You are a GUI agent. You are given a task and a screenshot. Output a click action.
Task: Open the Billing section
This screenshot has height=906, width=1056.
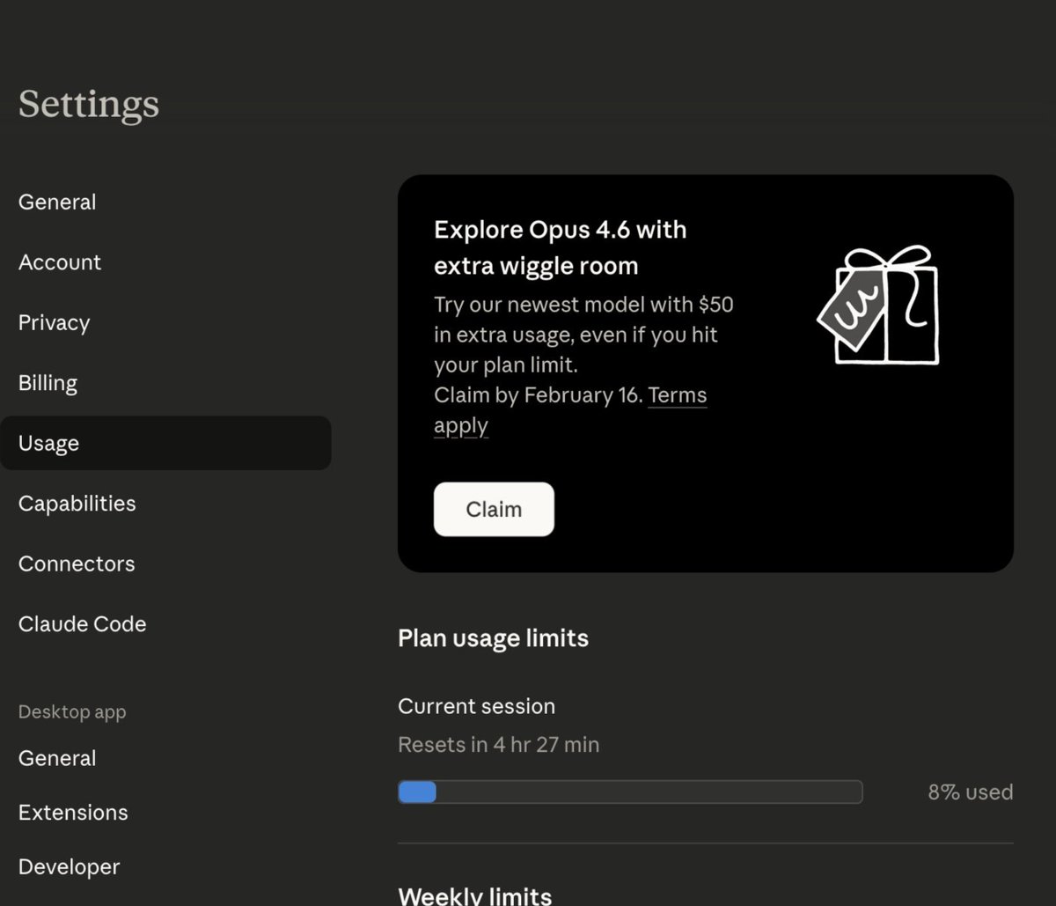[x=48, y=383]
